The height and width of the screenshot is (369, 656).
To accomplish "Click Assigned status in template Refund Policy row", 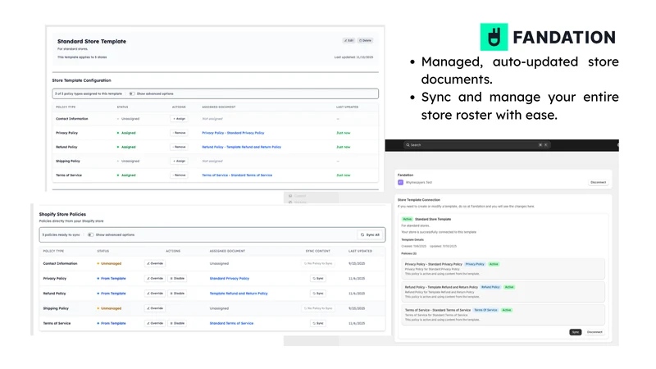I will [x=128, y=147].
